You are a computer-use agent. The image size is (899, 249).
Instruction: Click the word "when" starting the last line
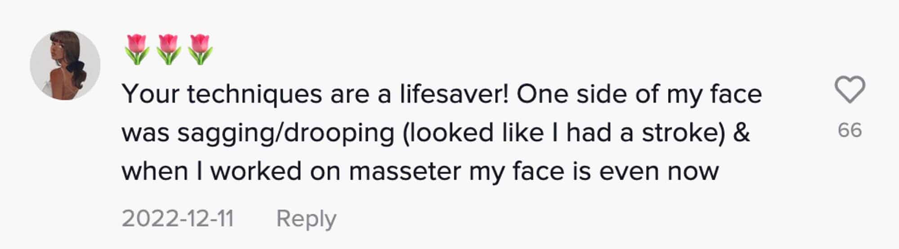pyautogui.click(x=154, y=172)
